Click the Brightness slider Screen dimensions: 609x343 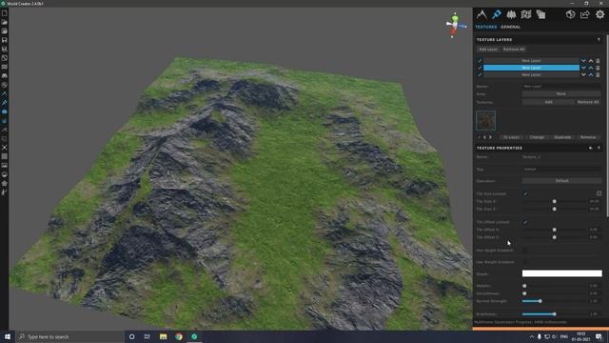(x=554, y=313)
